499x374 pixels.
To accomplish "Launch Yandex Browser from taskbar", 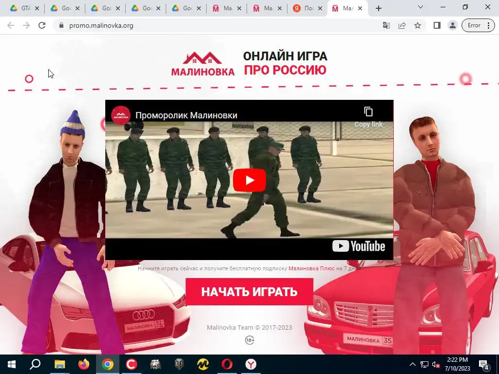I will coord(251,364).
